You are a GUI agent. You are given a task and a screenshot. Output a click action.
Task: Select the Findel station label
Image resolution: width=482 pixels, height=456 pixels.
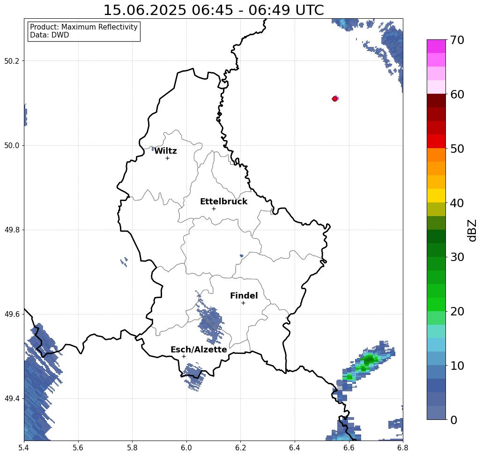coord(244,296)
